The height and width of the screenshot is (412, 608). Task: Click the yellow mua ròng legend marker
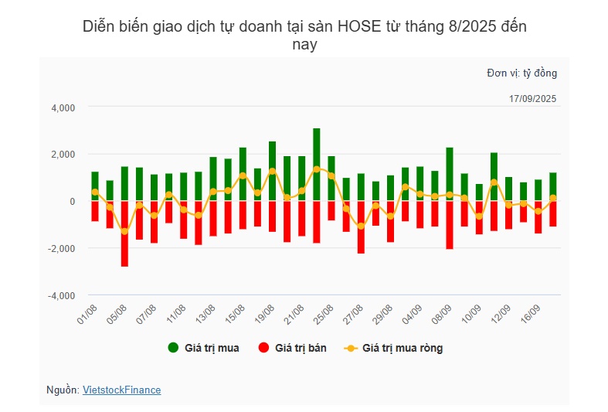click(x=351, y=349)
